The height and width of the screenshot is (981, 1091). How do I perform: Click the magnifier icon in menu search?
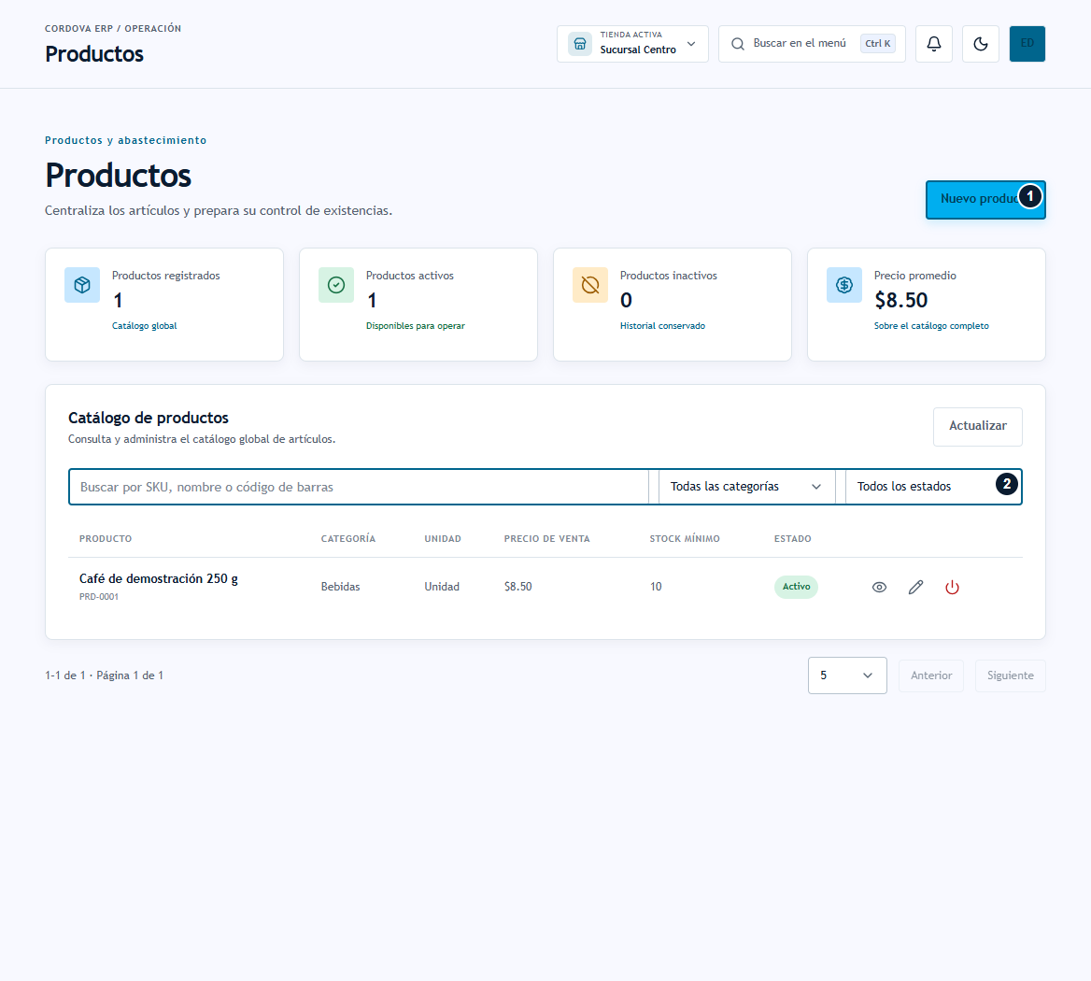[738, 44]
